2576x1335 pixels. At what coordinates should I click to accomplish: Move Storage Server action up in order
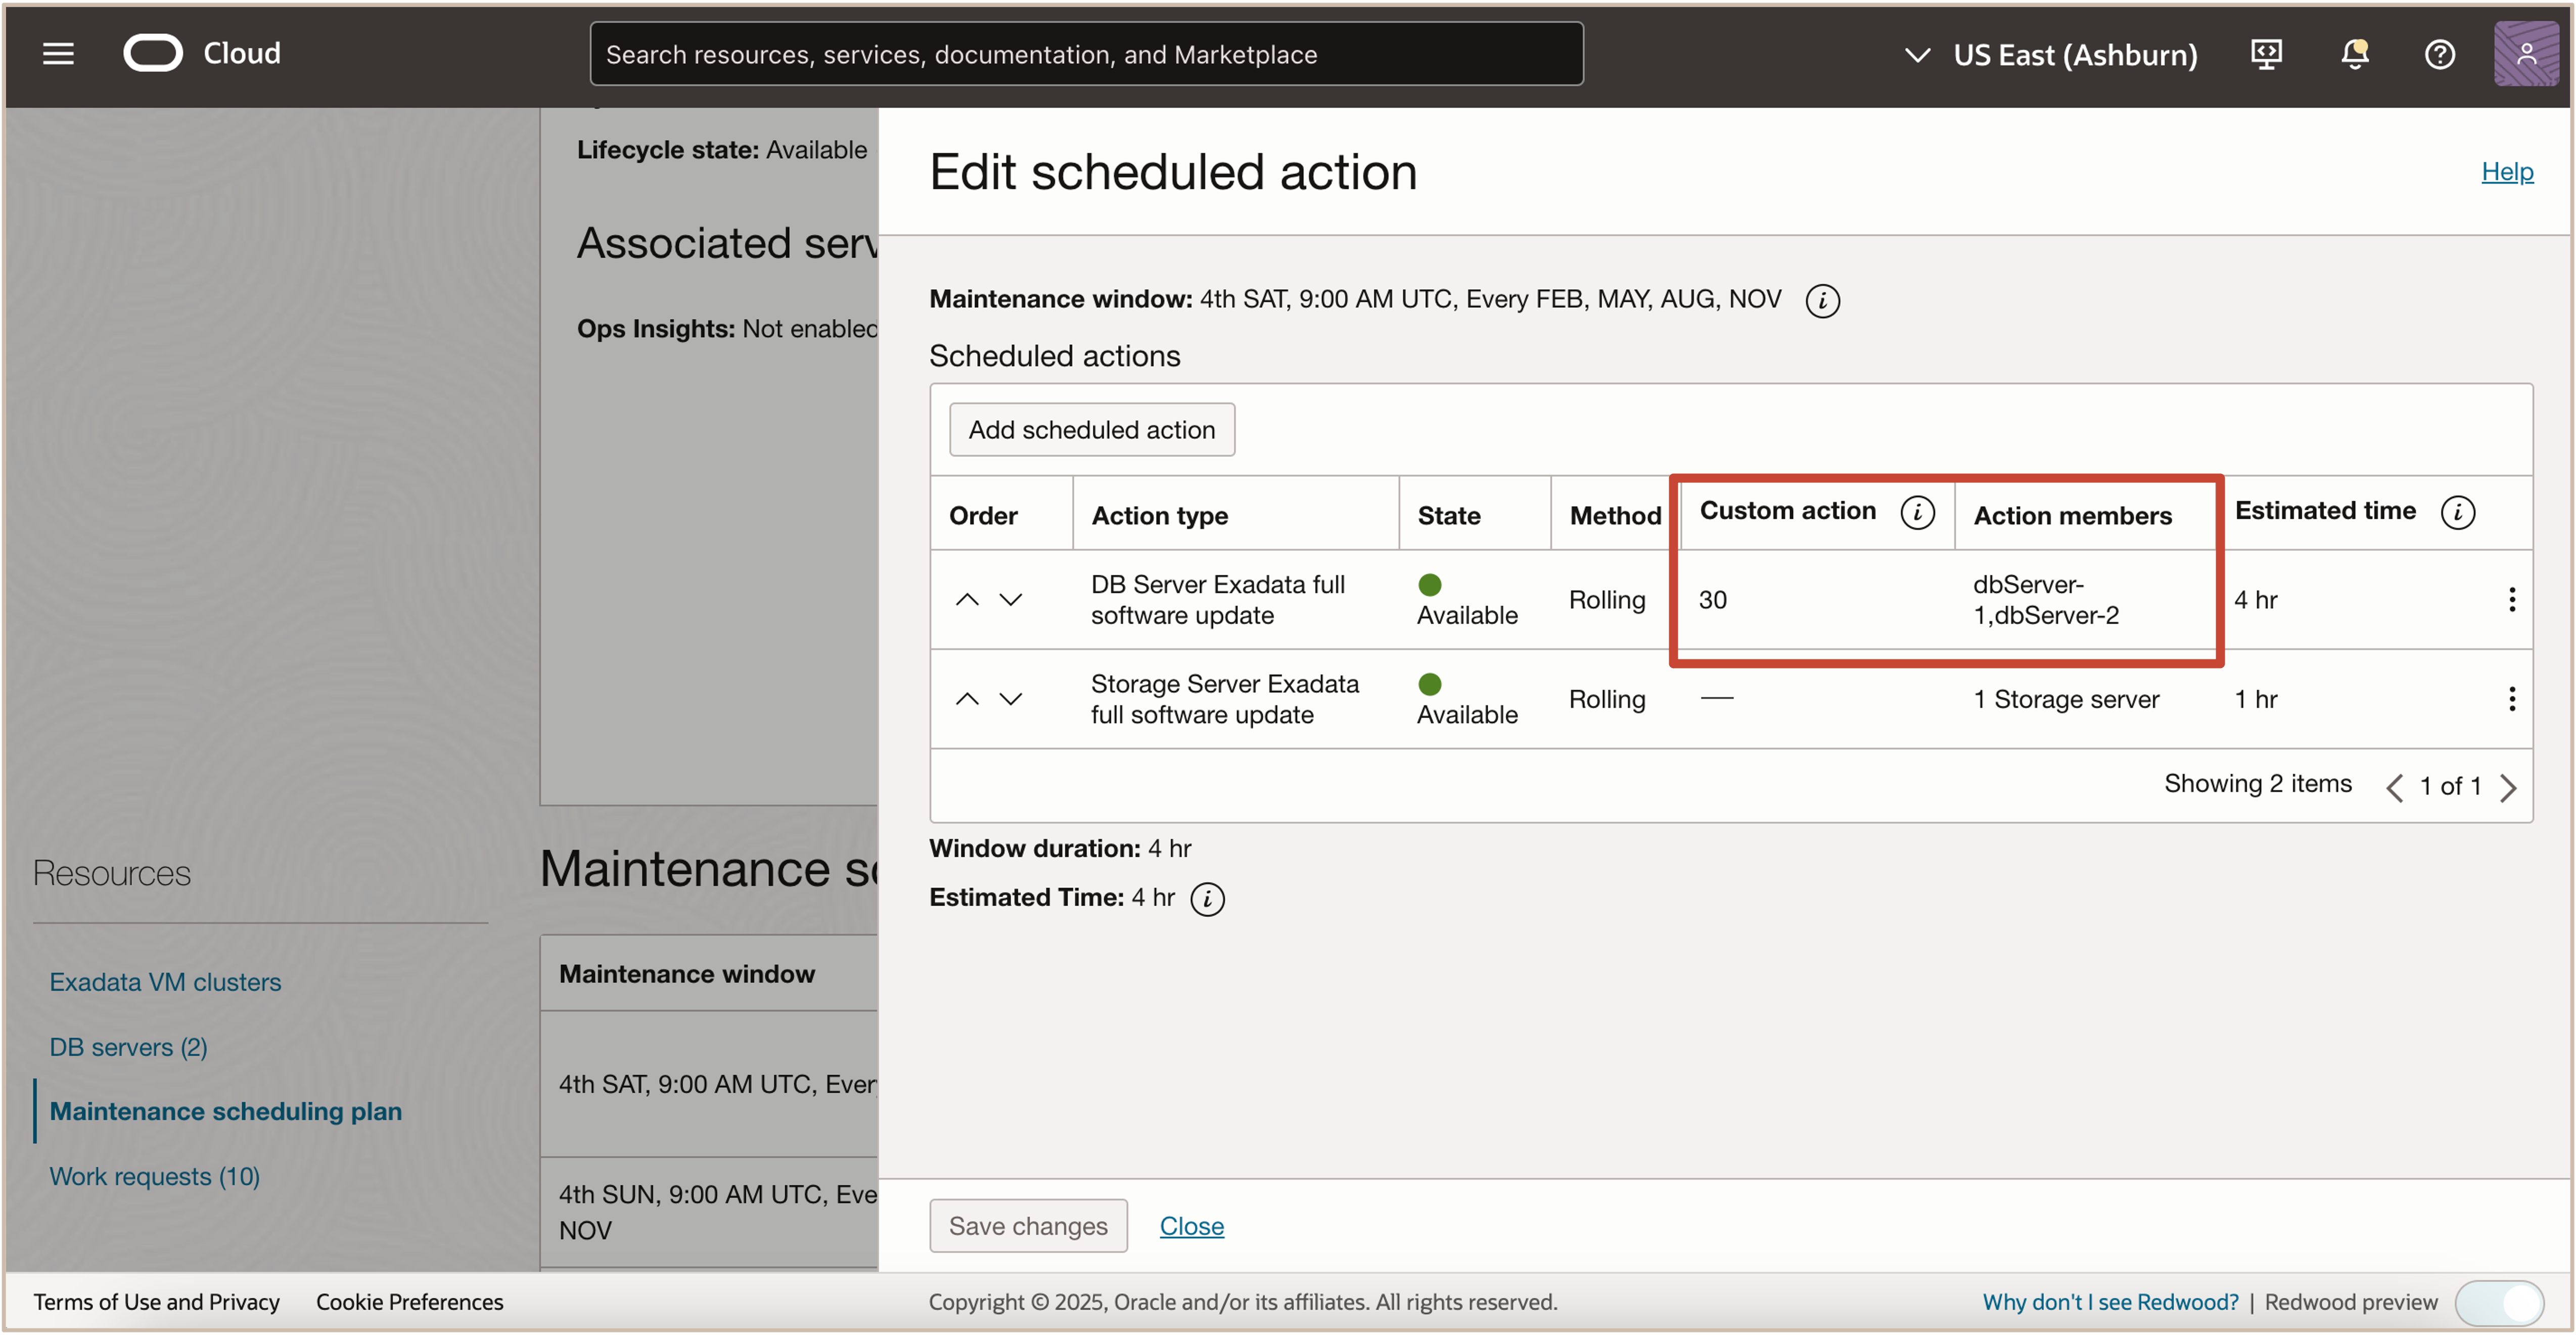(x=967, y=698)
